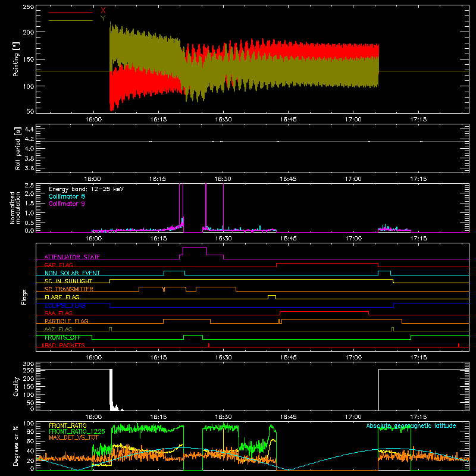Image resolution: width=476 pixels, height=476 pixels.
Task: Click the tall magenta modulation spike at 16:30
Action: pyautogui.click(x=224, y=208)
